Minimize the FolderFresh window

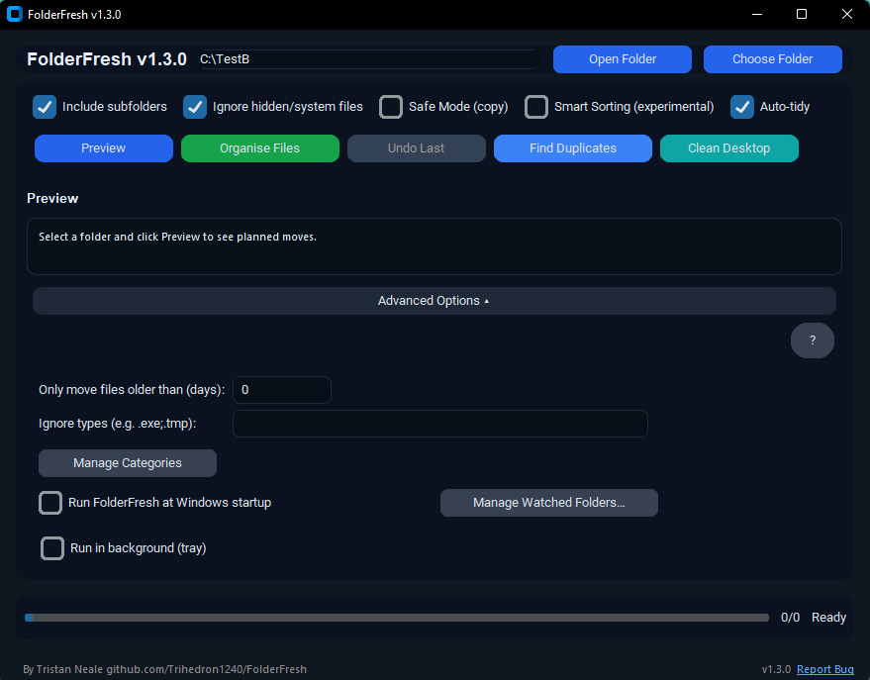[757, 14]
